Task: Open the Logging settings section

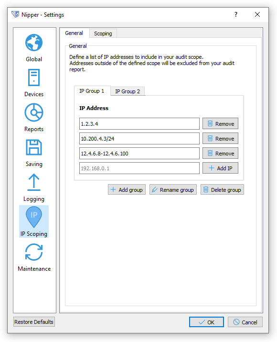Action: coord(34,188)
